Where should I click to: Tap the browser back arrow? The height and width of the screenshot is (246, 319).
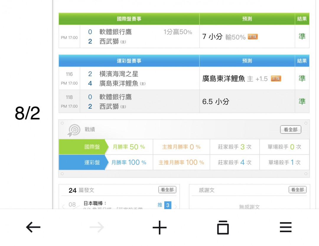click(x=33, y=227)
